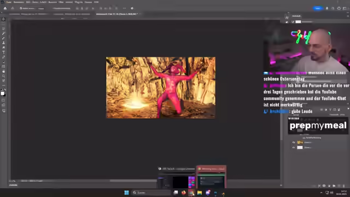The width and height of the screenshot is (350, 197).
Task: Toggle Quick Mask mode icon
Action: (3, 100)
